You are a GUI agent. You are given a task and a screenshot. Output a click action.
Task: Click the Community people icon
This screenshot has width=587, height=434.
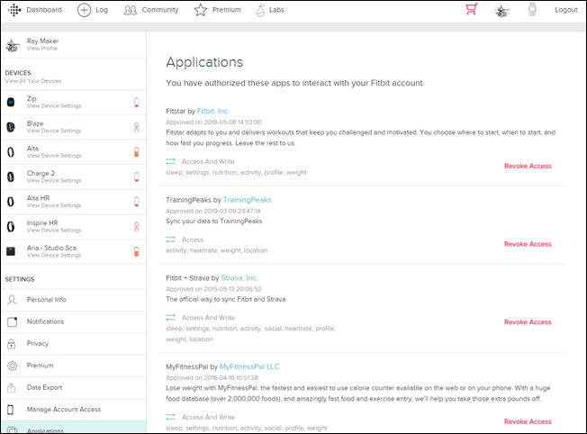[131, 10]
